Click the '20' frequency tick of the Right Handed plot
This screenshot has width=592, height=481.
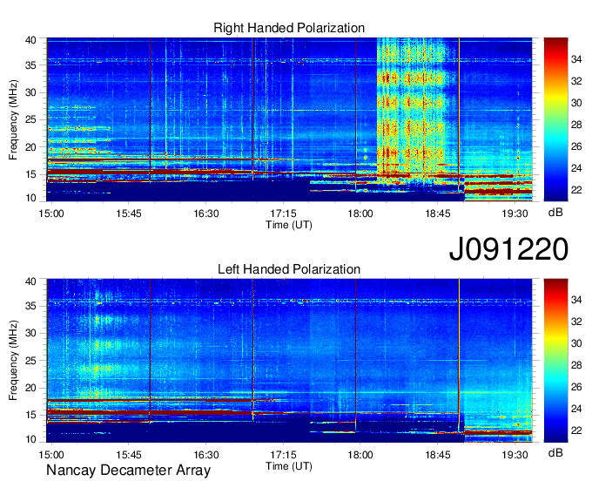(x=30, y=147)
